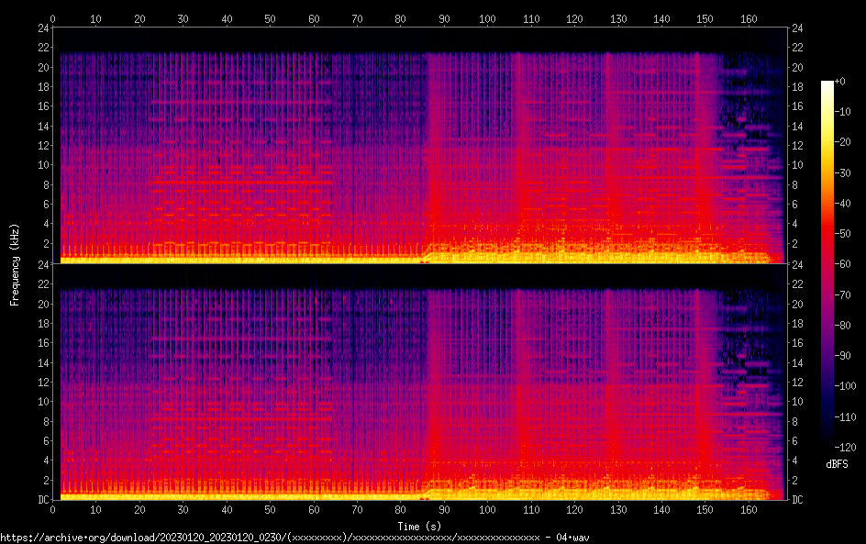The height and width of the screenshot is (544, 866).
Task: Click the 'Frequency (kHz)' vertical axis label
Action: coord(15,263)
